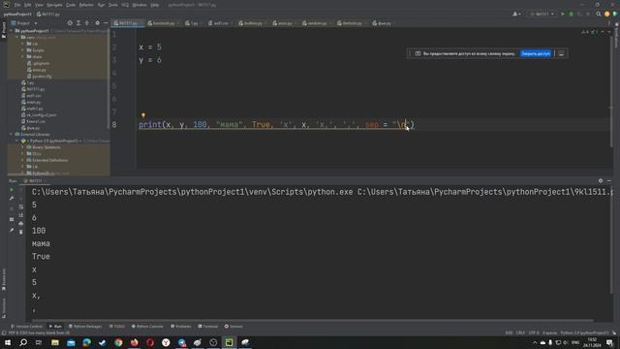The height and width of the screenshot is (349, 620).
Task: Open the Project view dropdown
Action: [x=24, y=23]
